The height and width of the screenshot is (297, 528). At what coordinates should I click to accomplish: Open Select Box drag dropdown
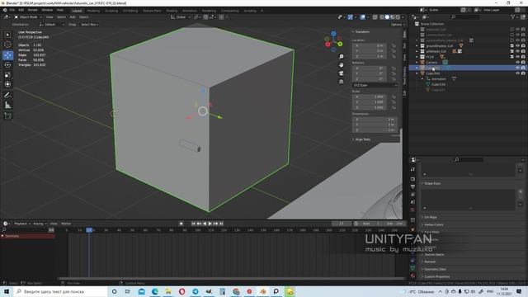pos(89,25)
